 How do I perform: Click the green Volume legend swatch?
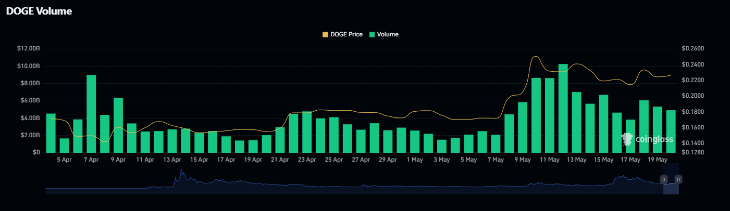371,34
